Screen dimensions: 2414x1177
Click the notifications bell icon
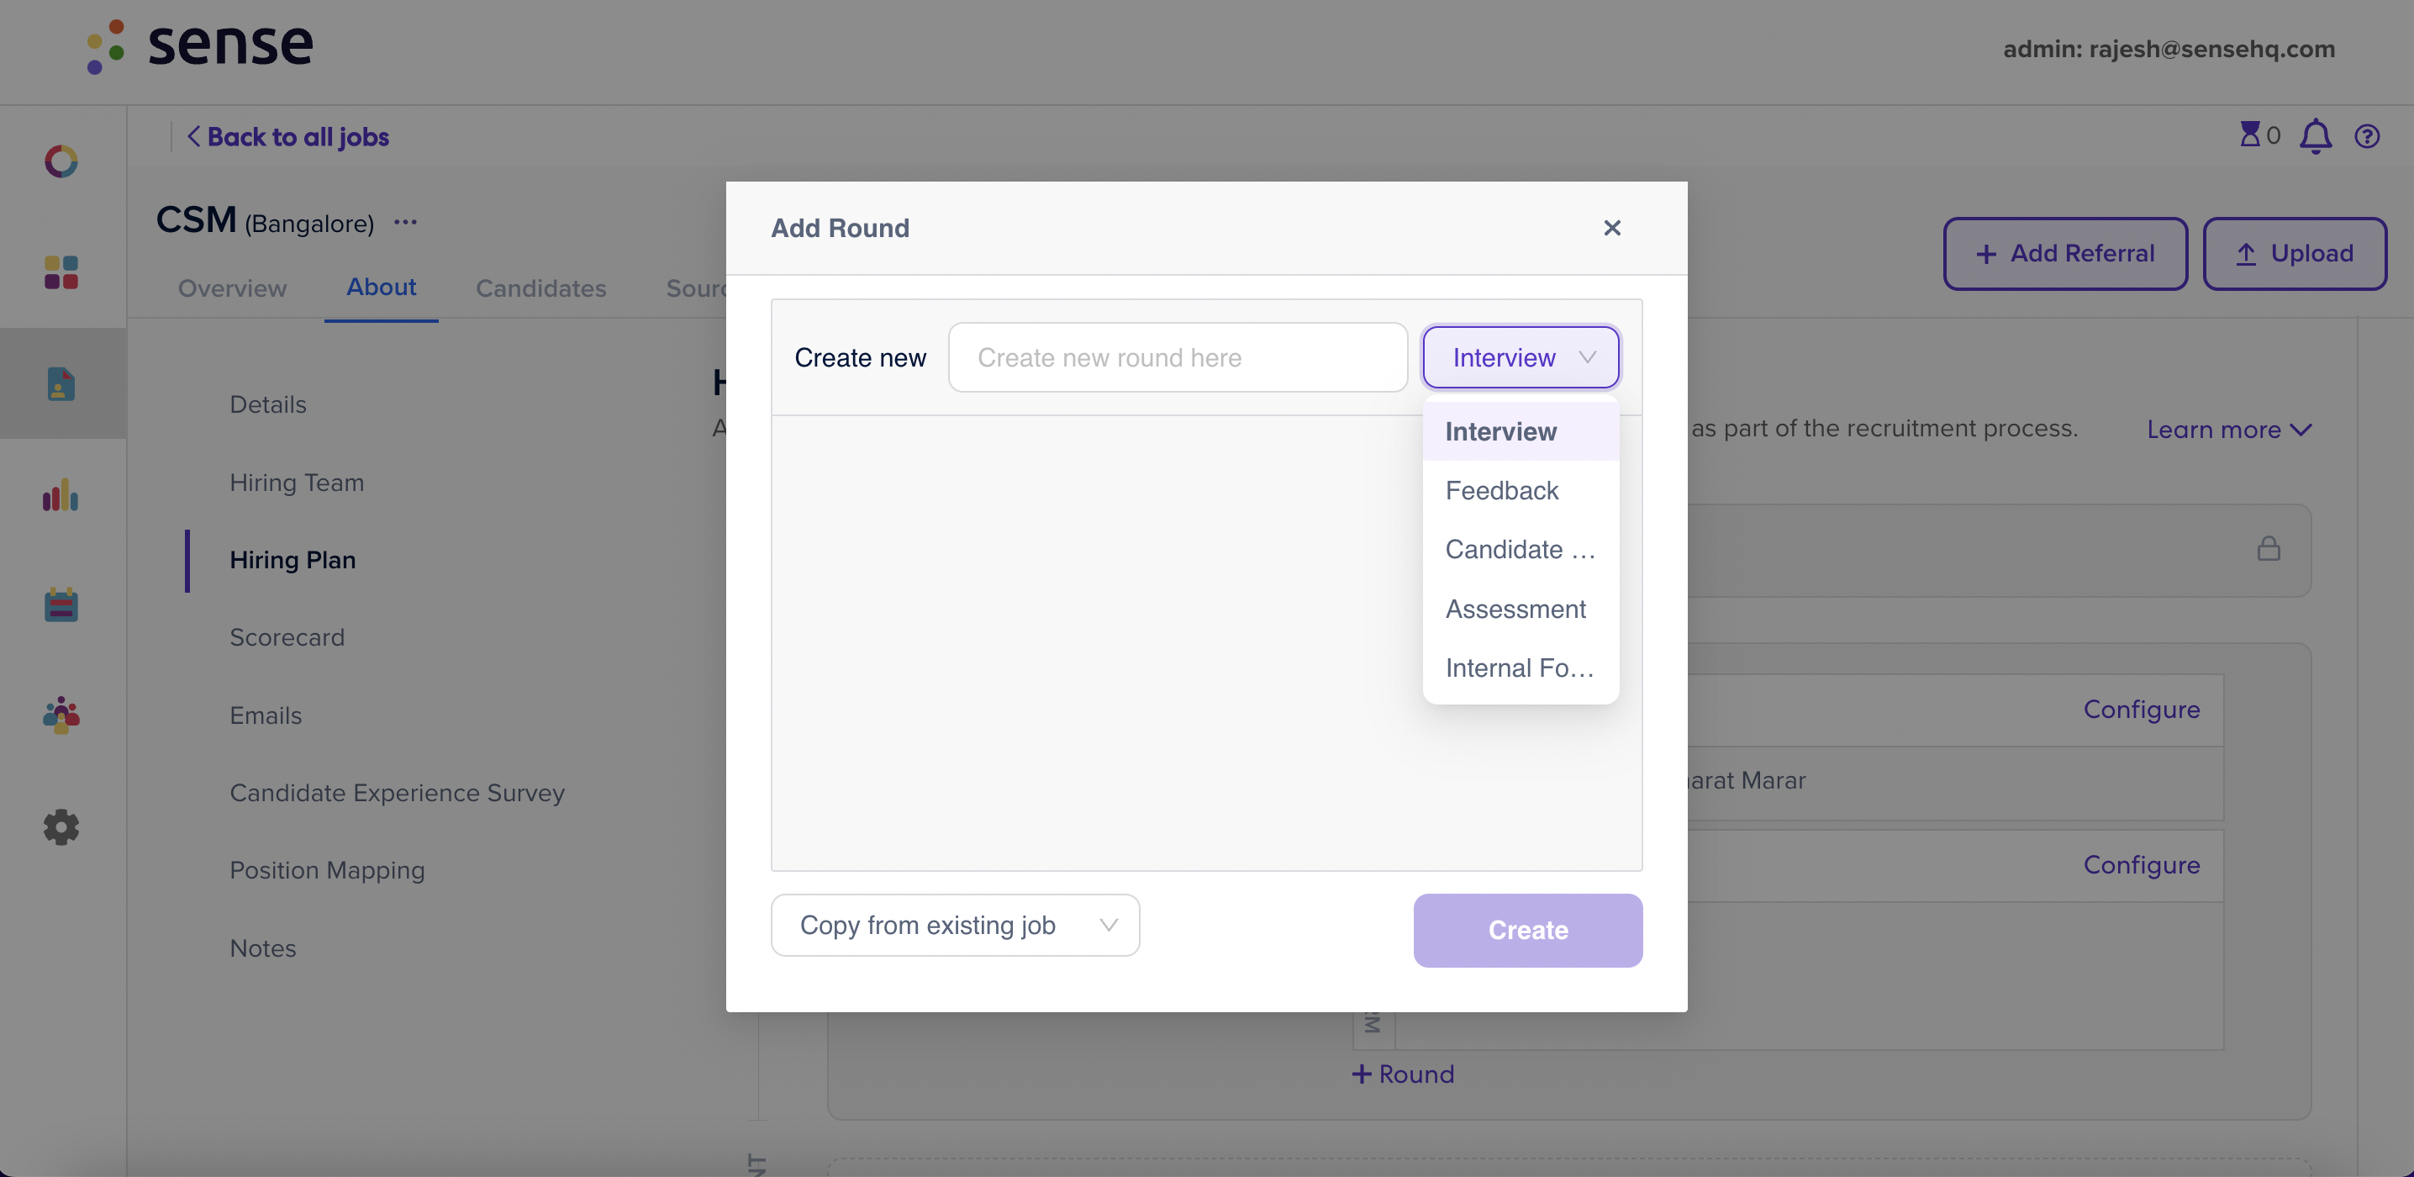click(2316, 136)
